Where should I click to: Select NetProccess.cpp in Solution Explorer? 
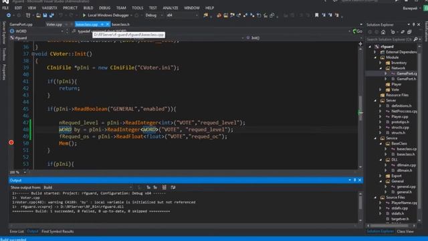tap(404, 111)
